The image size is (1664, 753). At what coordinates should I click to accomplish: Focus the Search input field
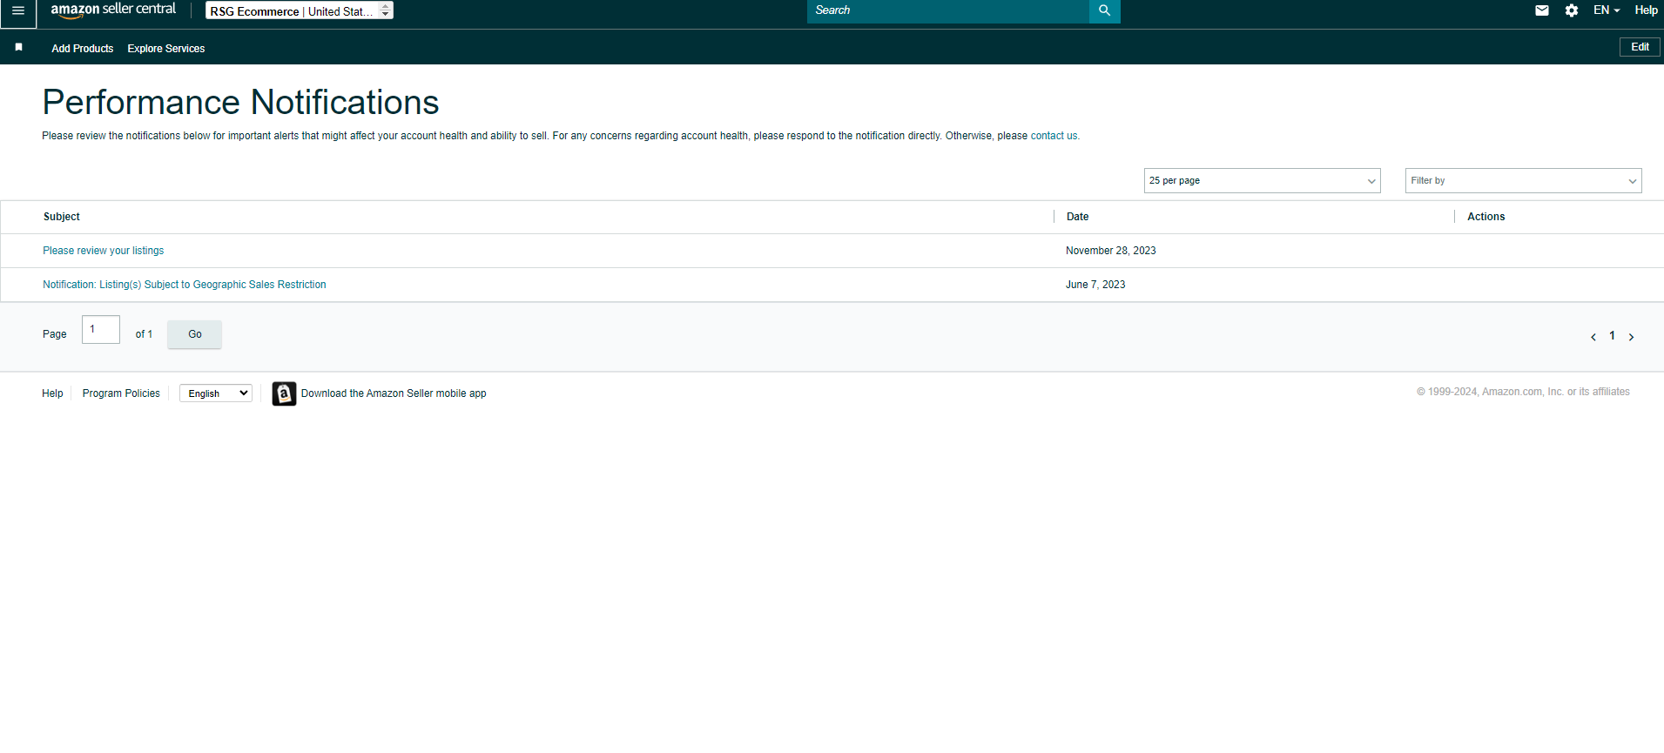(x=948, y=10)
